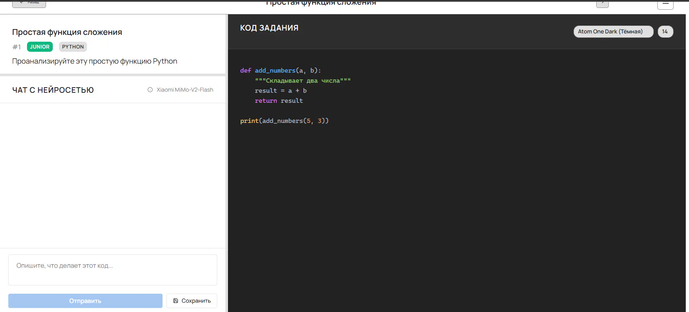
Task: Click the task number #1 label
Action: [x=17, y=47]
